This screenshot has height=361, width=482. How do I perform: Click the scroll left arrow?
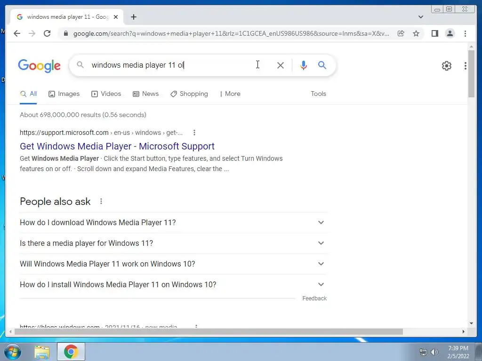pos(11,331)
